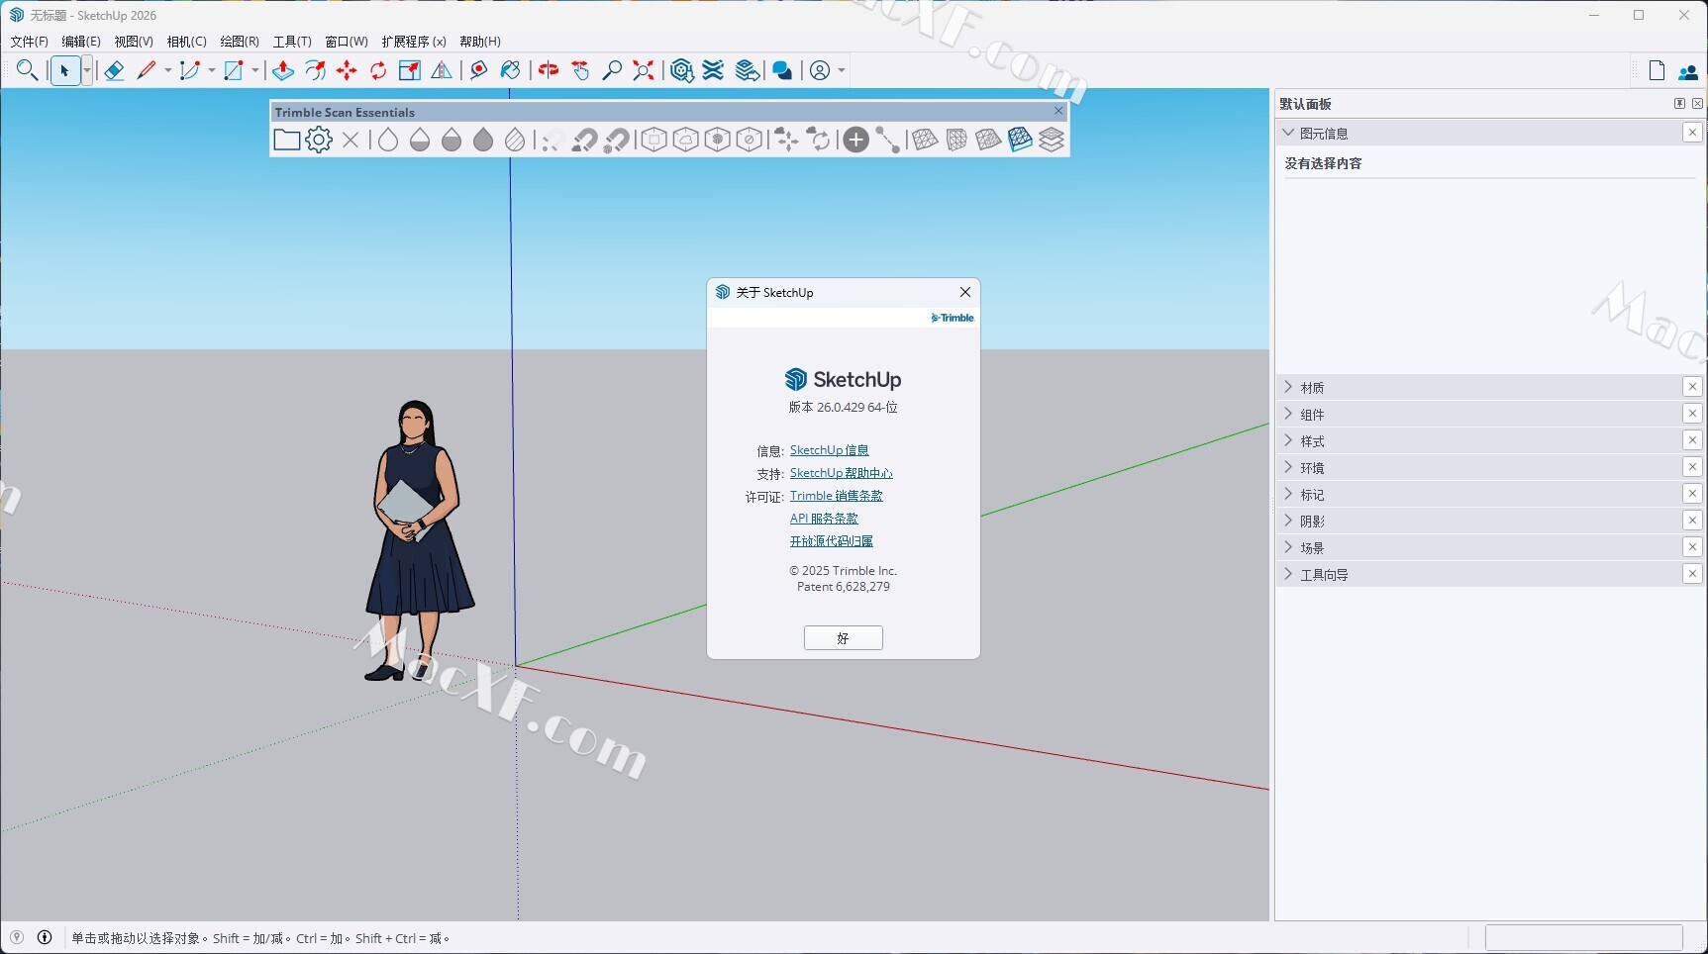Click the Orbit camera tool

click(549, 70)
